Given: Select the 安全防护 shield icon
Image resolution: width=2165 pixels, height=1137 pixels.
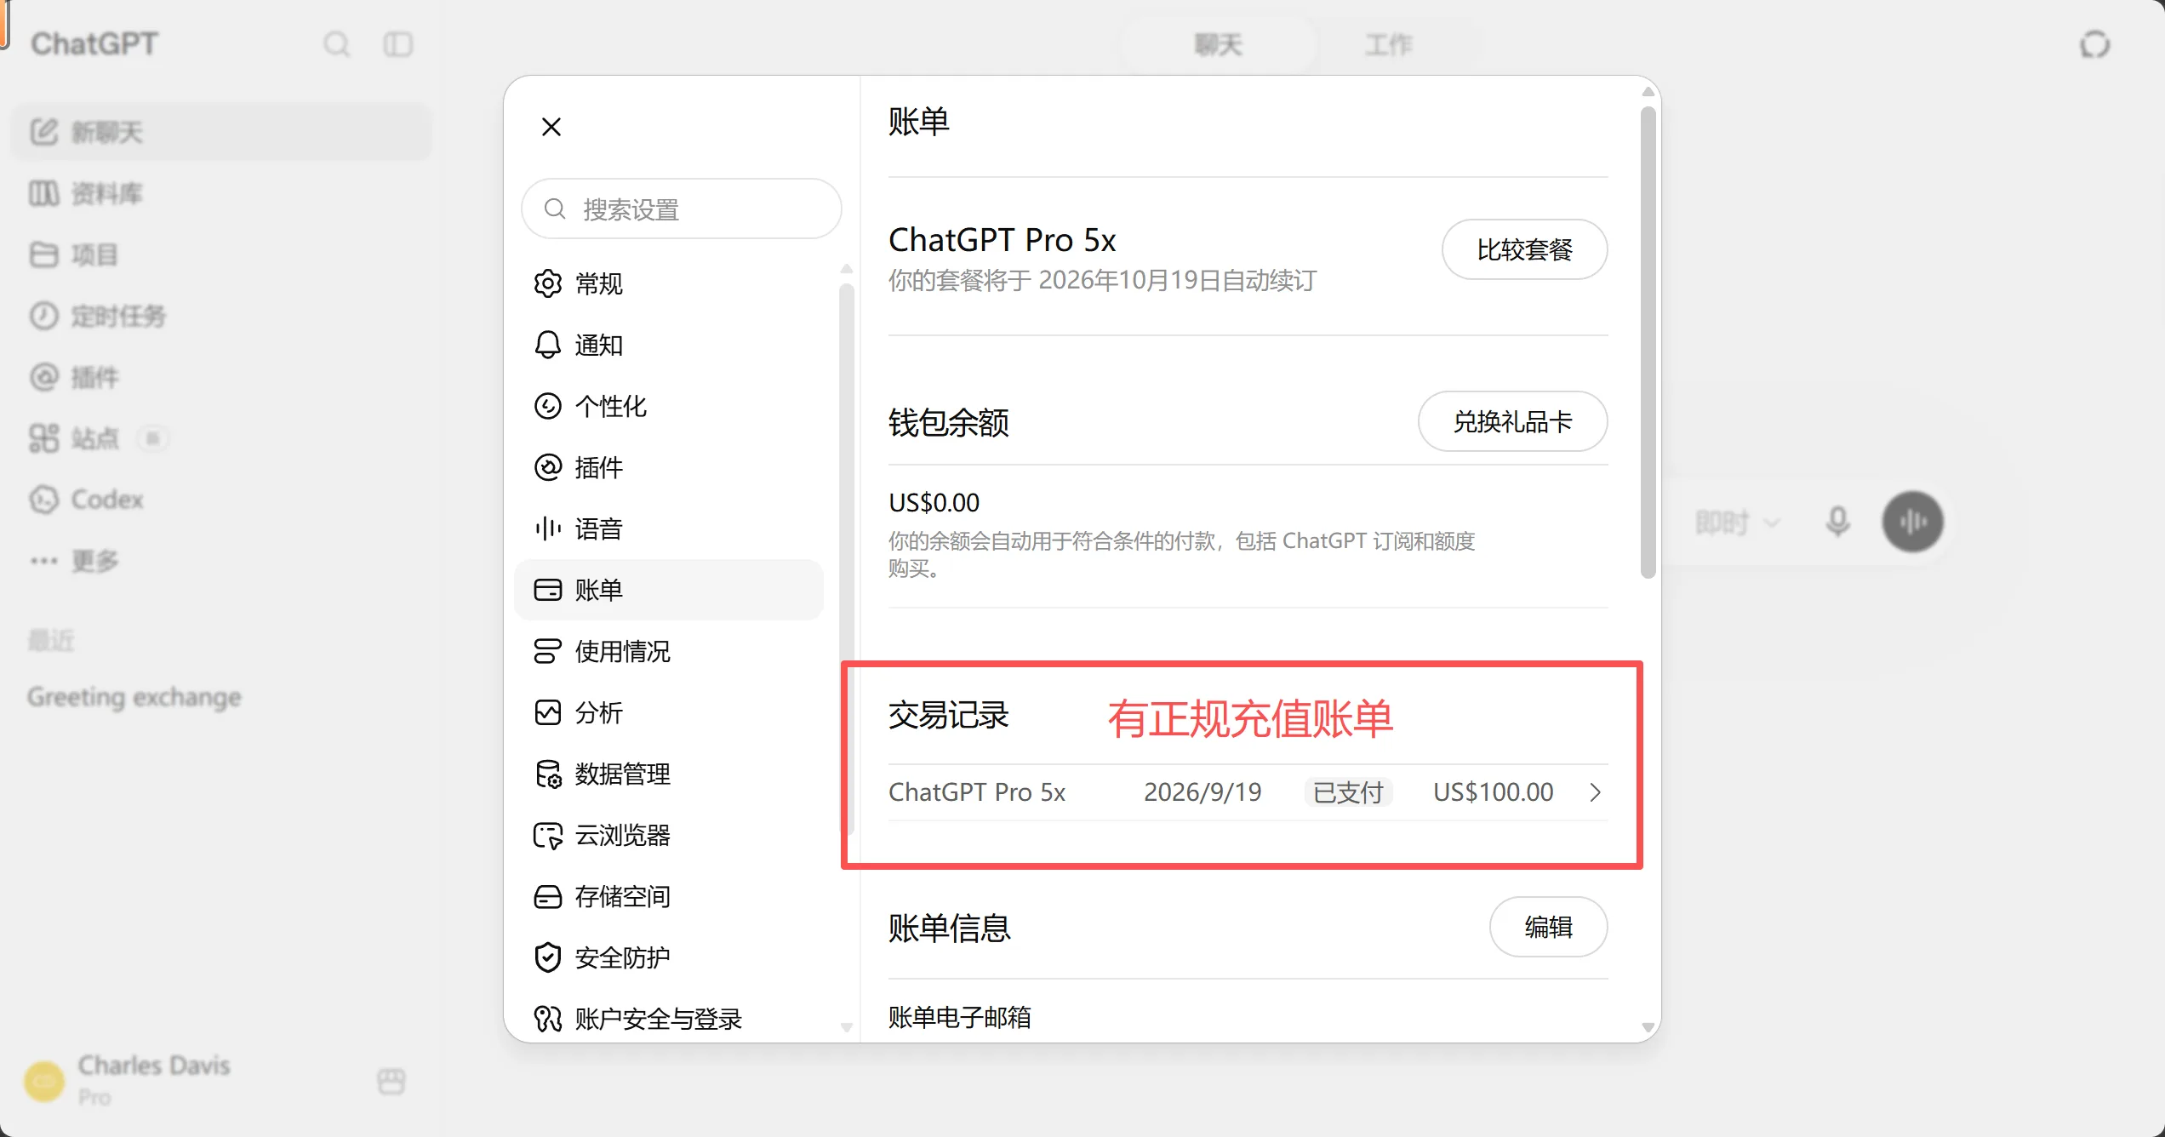Looking at the screenshot, I should click(548, 957).
